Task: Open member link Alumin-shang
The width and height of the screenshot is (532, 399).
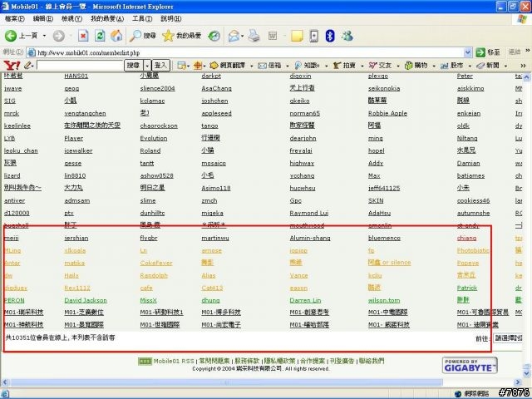Action: click(310, 239)
